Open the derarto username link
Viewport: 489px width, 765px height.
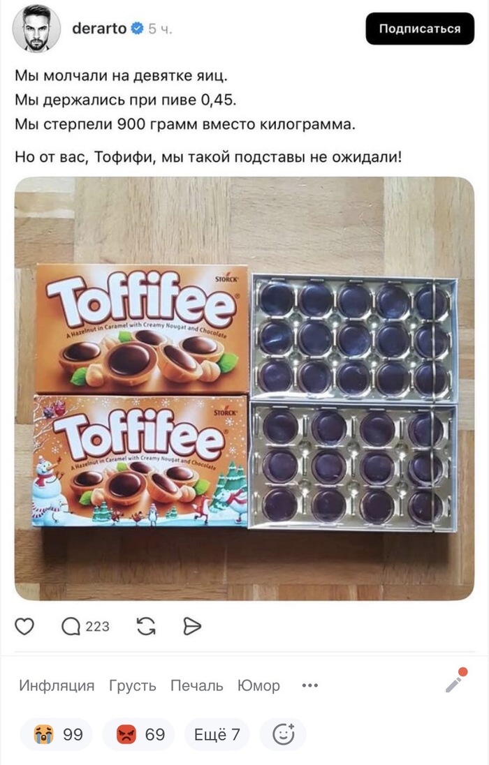click(x=99, y=29)
